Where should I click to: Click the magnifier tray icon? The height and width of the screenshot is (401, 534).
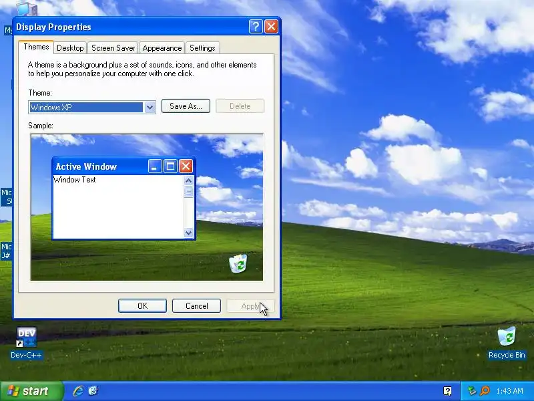coord(485,391)
